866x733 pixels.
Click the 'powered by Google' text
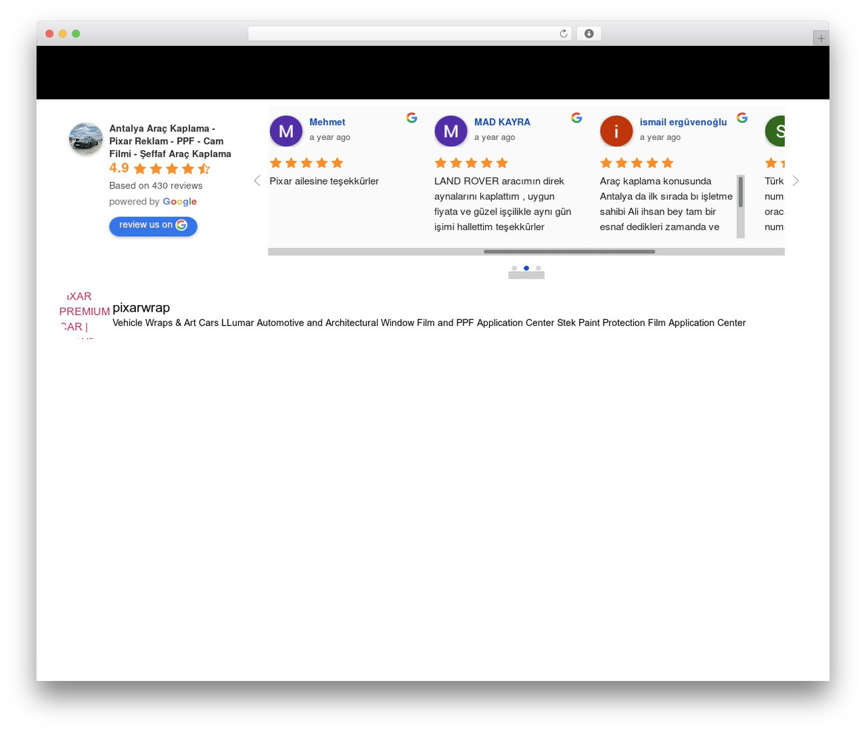tap(153, 202)
